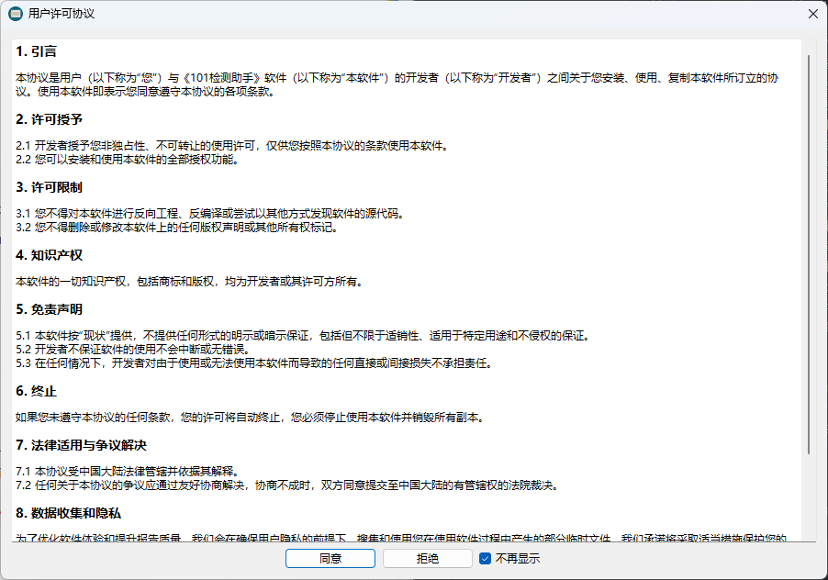Click the heading 6. 终止
Viewport: 828px width, 580px height.
(37, 391)
